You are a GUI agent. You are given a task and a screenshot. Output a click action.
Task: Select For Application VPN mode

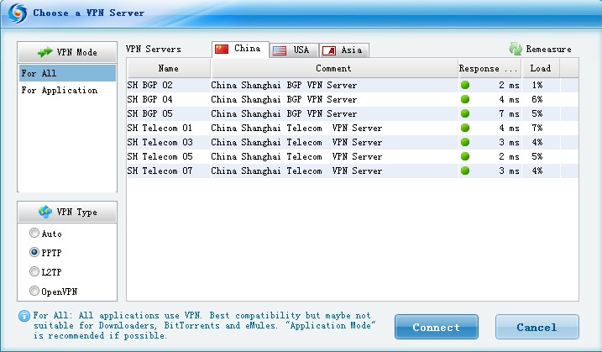point(67,90)
